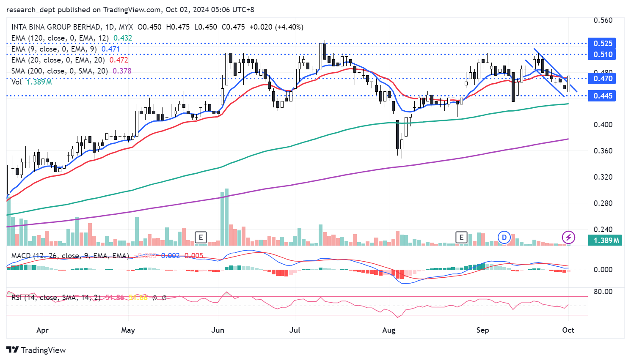Image resolution: width=631 pixels, height=361 pixels.
Task: Click the earnings E marker before September
Action: click(461, 237)
